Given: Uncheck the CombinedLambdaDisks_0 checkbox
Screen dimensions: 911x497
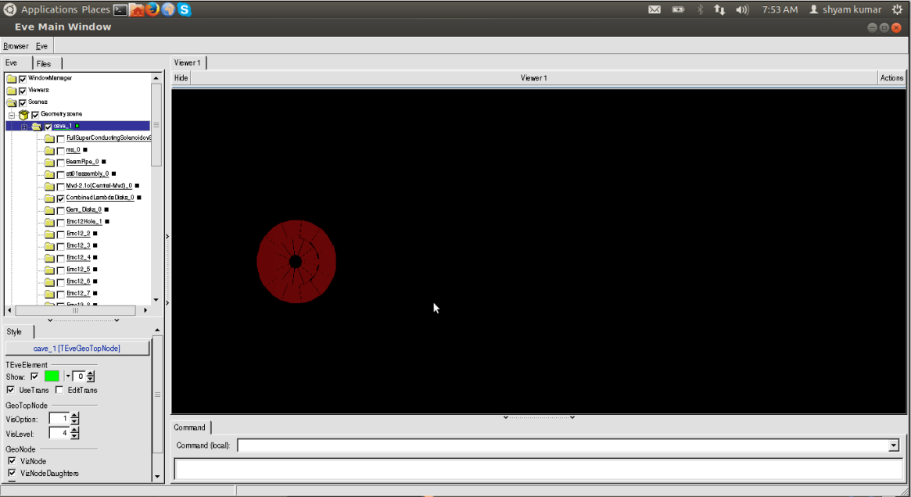Looking at the screenshot, I should [60, 198].
